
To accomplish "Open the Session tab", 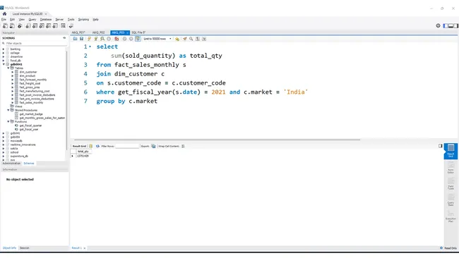I will tap(25, 247).
